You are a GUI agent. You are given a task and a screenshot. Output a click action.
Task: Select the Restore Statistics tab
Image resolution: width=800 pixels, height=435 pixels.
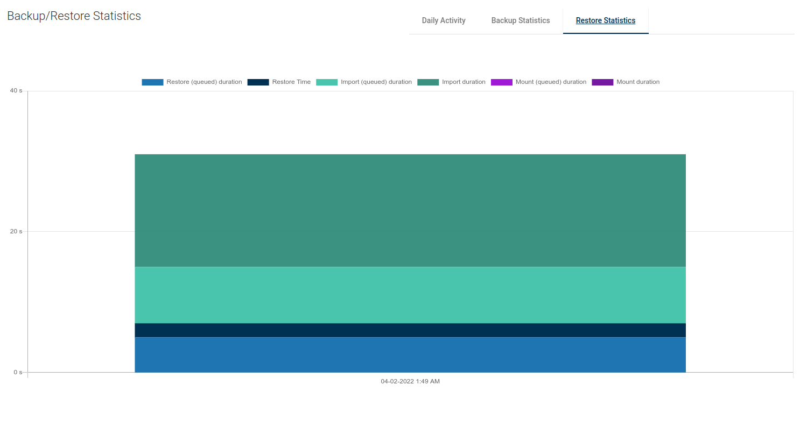[605, 20]
